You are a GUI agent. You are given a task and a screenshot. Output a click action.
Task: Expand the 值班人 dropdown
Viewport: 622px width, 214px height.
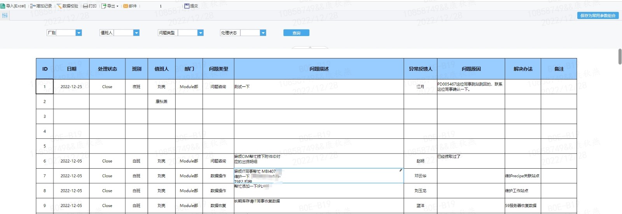pyautogui.click(x=136, y=33)
